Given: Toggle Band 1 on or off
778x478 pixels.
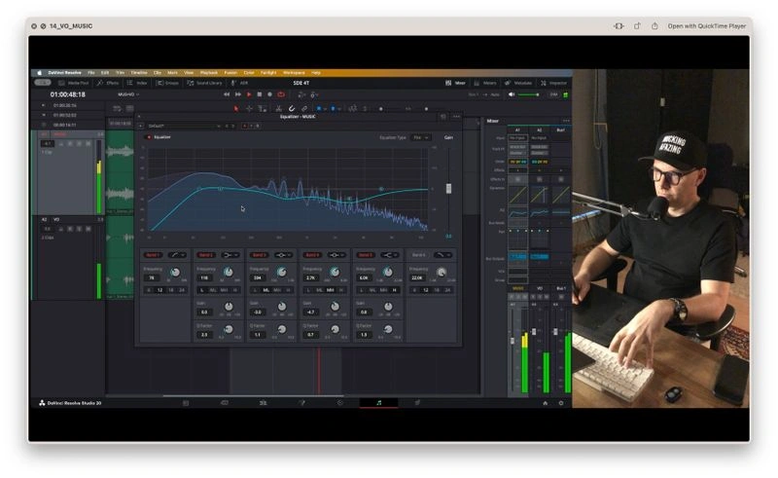Looking at the screenshot, I should pos(153,255).
